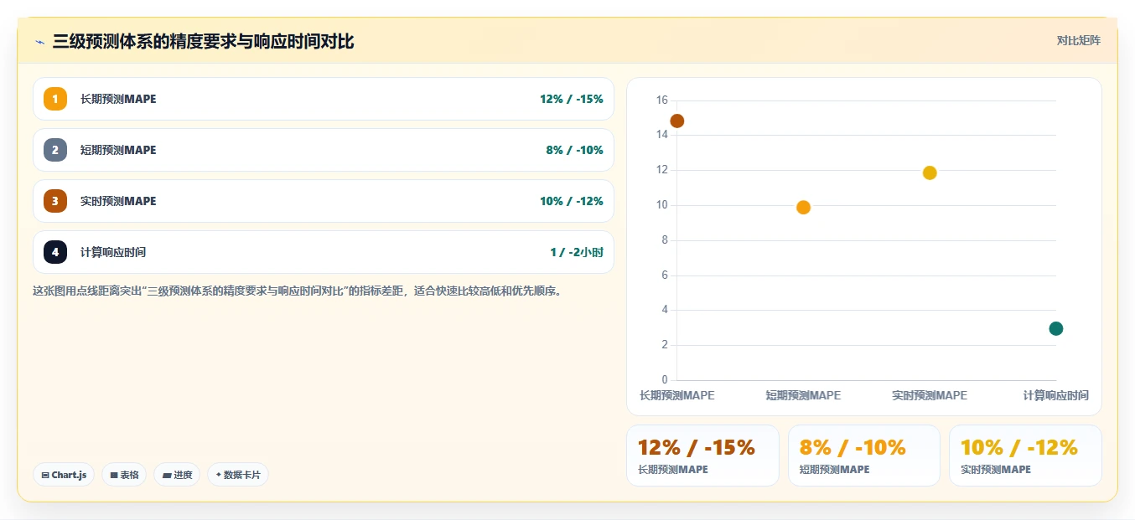1135x520 pixels.
Task: Click the 实时预测MAPE x-axis label
Action: pyautogui.click(x=930, y=395)
